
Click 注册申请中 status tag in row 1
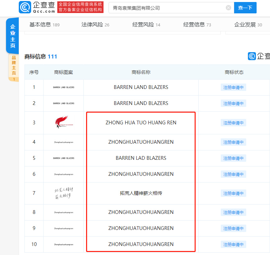(x=233, y=88)
